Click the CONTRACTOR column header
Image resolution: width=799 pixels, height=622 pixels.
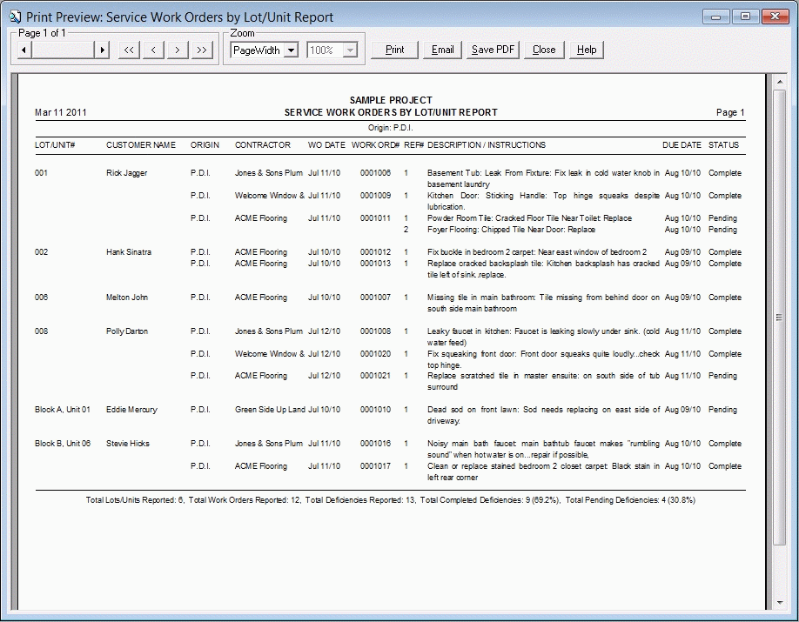tap(263, 145)
